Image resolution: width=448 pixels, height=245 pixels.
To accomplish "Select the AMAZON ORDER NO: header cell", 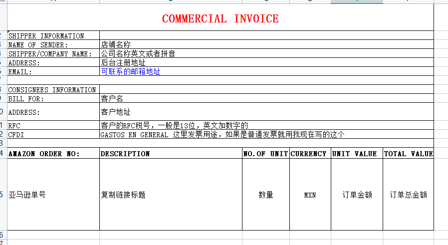I will 53,153.
